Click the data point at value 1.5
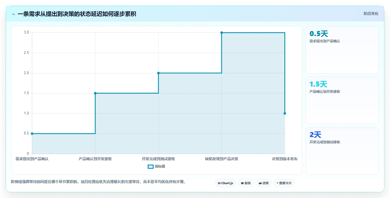The image size is (390, 198). point(95,93)
